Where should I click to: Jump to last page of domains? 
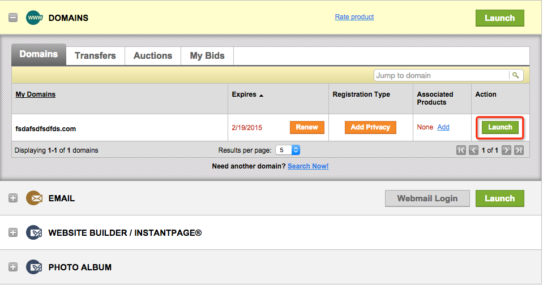click(519, 150)
